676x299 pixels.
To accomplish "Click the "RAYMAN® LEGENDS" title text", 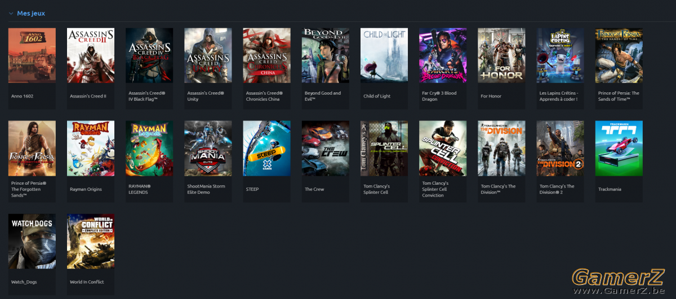I will pos(140,189).
